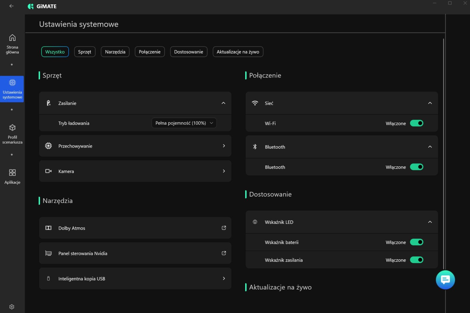Collapse the Wskaźnik LED section
The width and height of the screenshot is (470, 313).
tap(430, 222)
